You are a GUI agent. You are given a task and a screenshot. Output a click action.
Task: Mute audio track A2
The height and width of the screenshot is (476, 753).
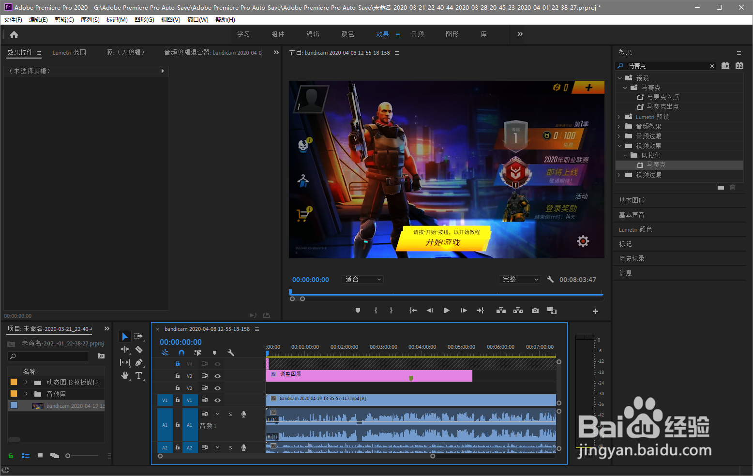(217, 447)
